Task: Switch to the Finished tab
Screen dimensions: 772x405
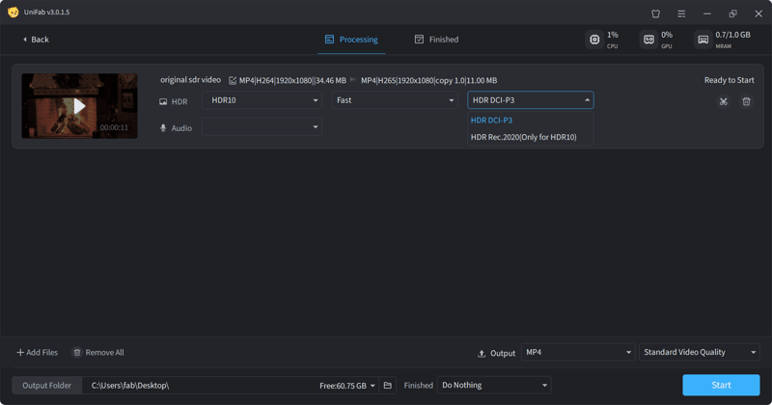Action: 436,40
